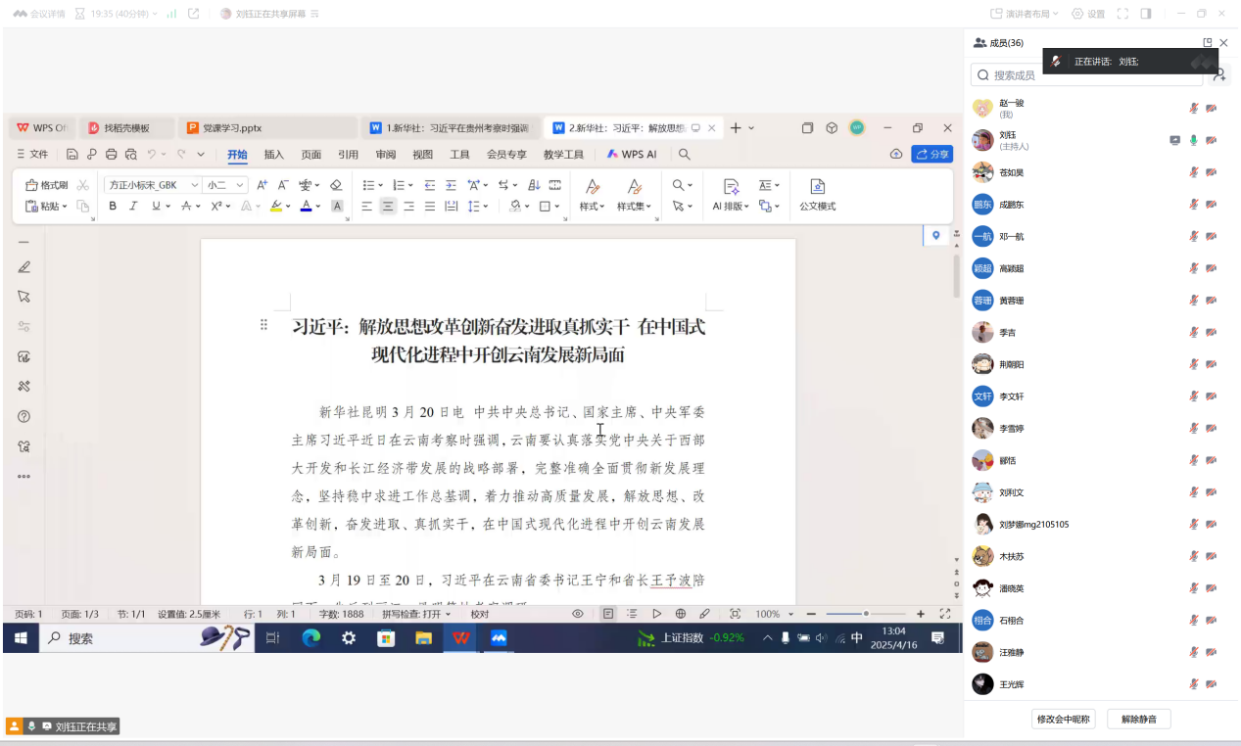Adjust the zoom slider in the status bar
The width and height of the screenshot is (1241, 746).
click(x=866, y=614)
